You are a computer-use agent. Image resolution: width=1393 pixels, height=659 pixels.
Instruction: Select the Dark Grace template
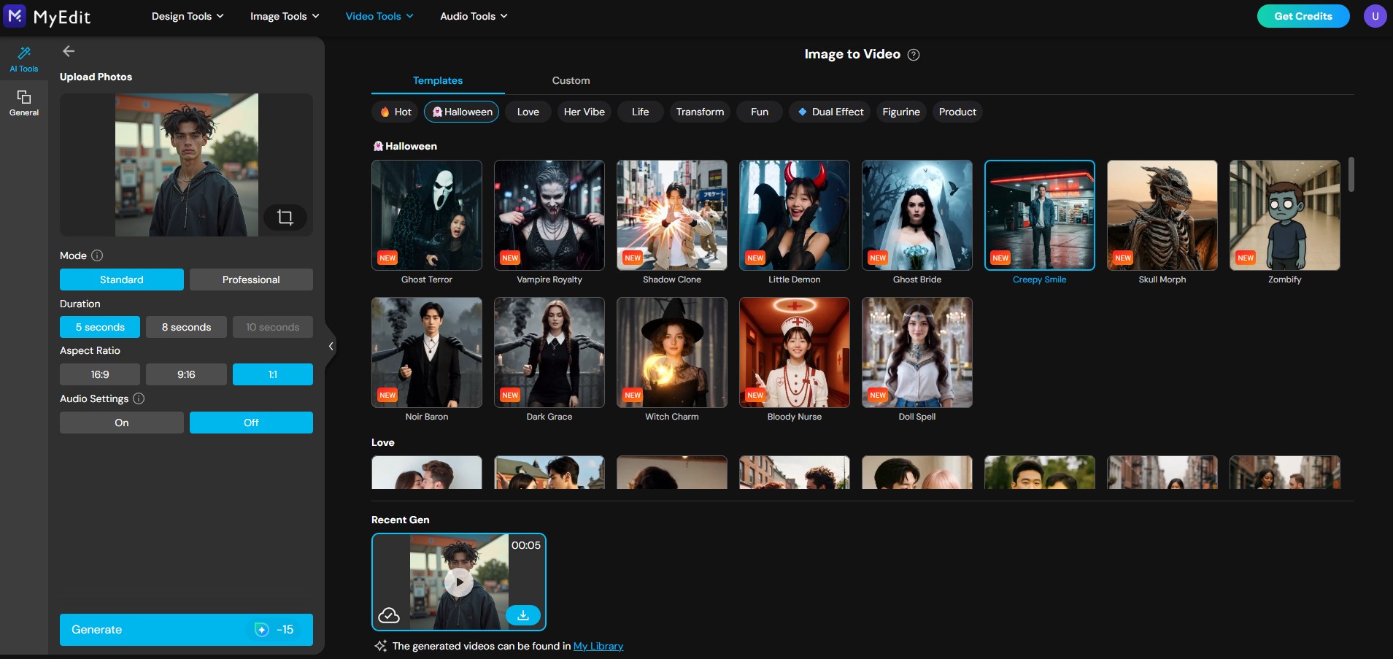pyautogui.click(x=549, y=352)
